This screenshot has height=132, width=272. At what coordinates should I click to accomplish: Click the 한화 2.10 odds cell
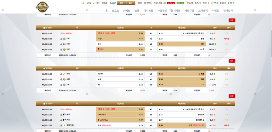(120, 125)
